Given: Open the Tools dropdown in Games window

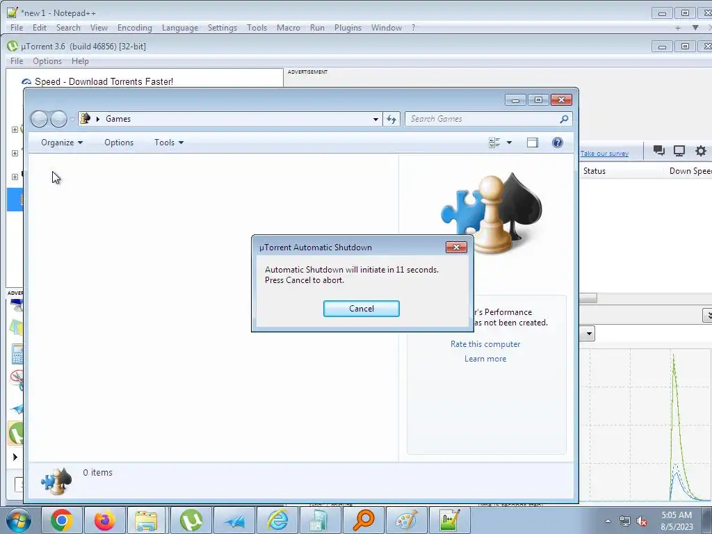Looking at the screenshot, I should 168,143.
